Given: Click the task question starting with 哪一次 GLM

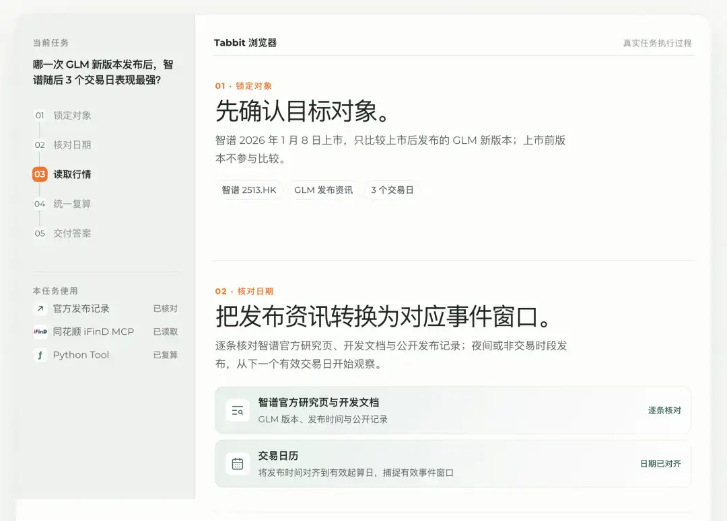Looking at the screenshot, I should (x=103, y=72).
